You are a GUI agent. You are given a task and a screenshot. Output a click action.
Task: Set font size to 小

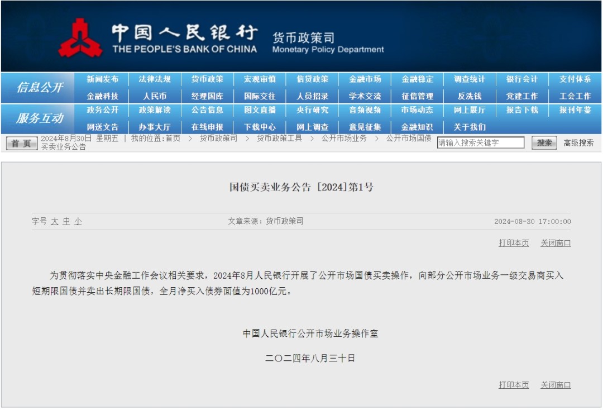78,221
